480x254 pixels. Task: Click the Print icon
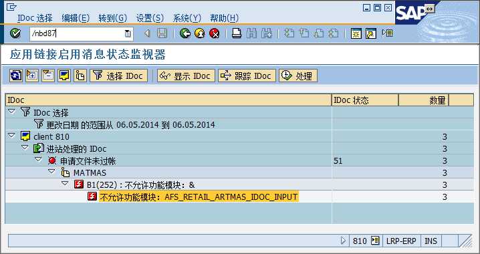point(237,33)
